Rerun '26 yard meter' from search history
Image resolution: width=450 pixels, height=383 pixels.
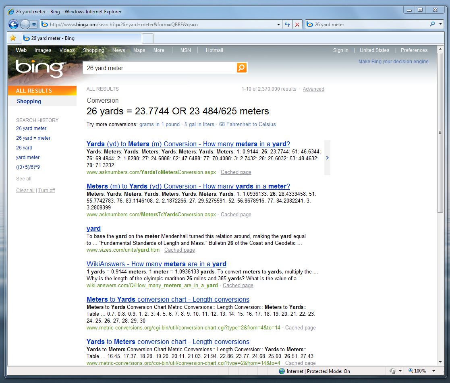tap(31, 128)
